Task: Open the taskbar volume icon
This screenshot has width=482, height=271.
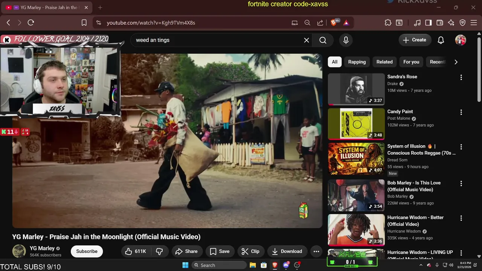Action: point(451,265)
